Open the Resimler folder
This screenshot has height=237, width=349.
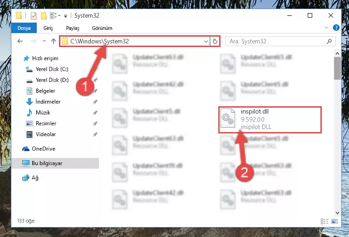click(x=41, y=123)
